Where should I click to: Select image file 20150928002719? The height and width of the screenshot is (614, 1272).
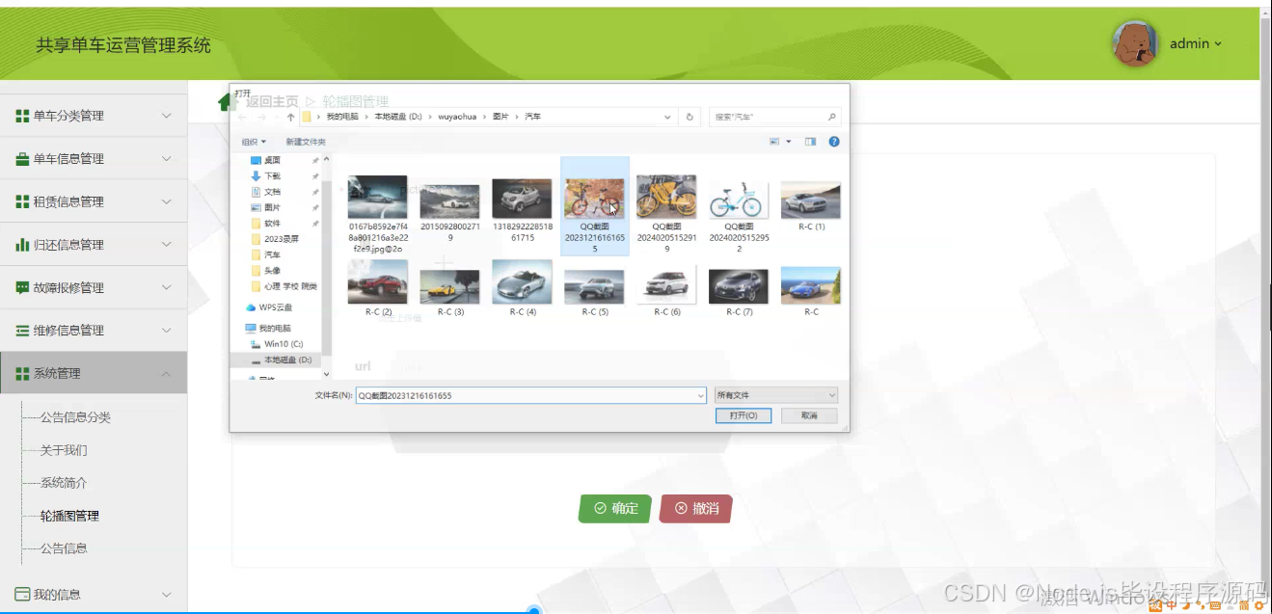click(449, 212)
